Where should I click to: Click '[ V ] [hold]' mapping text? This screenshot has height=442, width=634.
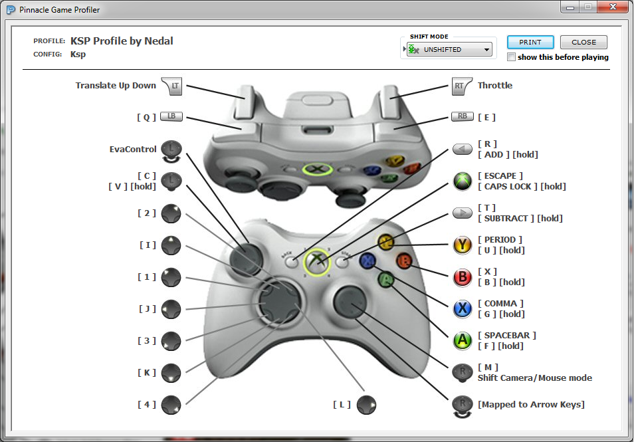(x=132, y=186)
